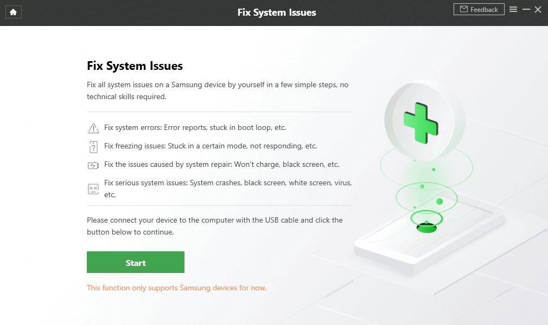Image resolution: width=548 pixels, height=325 pixels.
Task: Minimize the application window
Action: tap(526, 9)
